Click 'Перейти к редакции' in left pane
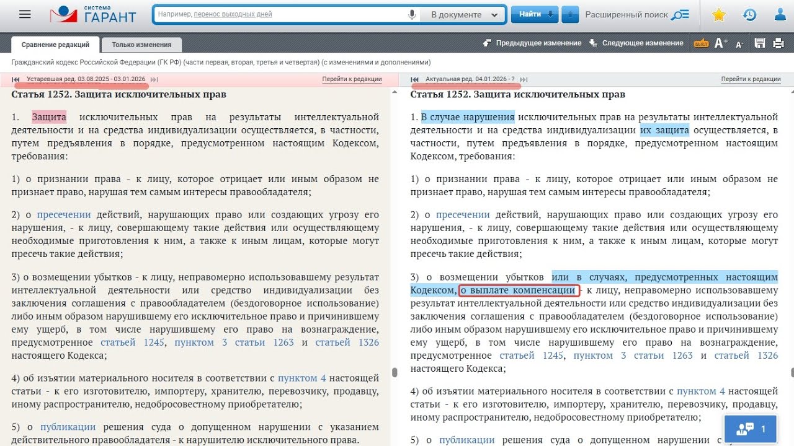The height and width of the screenshot is (446, 794). point(352,79)
